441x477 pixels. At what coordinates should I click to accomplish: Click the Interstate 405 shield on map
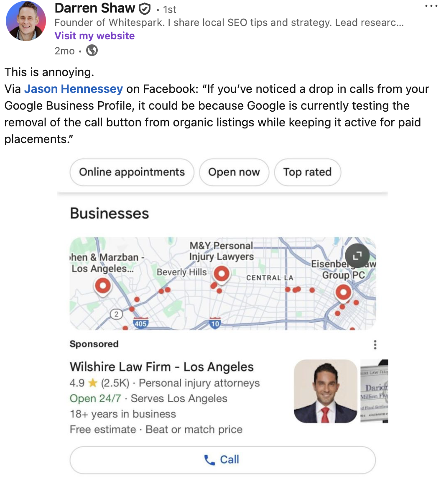pyautogui.click(x=140, y=323)
